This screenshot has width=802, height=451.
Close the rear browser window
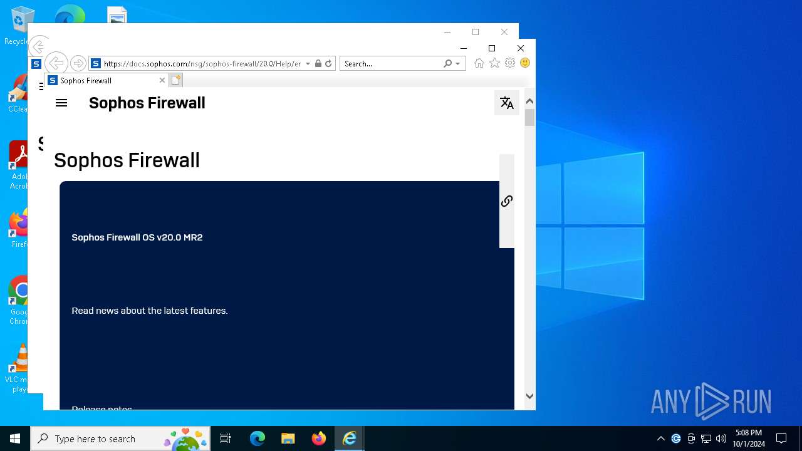(504, 32)
